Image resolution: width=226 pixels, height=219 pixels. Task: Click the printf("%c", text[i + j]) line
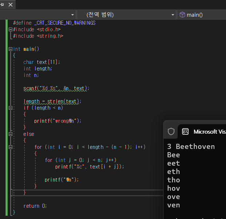point(89,167)
